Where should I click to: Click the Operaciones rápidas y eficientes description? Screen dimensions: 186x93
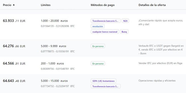157,81
